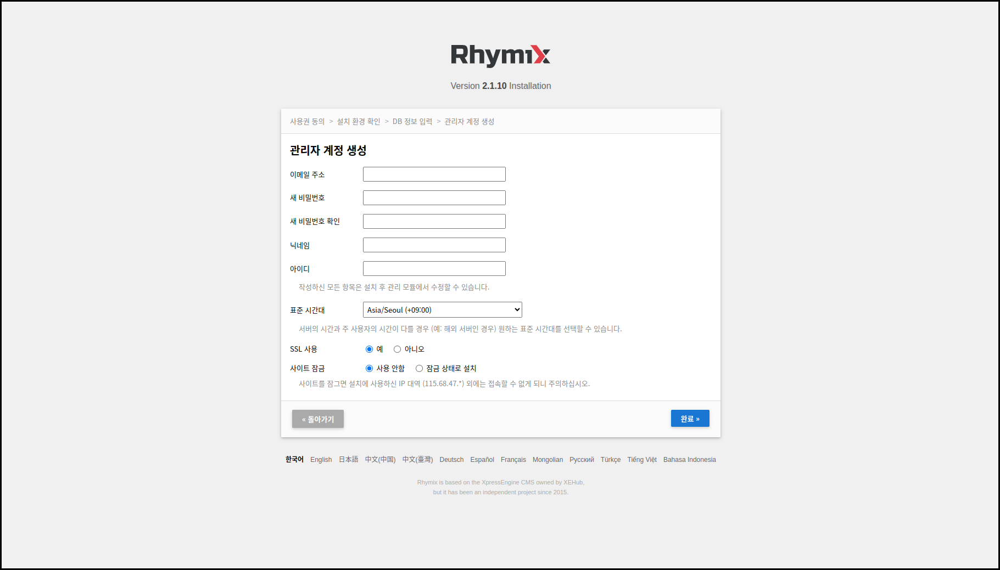Focus the 이메일 주소 input field
Image resolution: width=1000 pixels, height=570 pixels.
coord(434,174)
